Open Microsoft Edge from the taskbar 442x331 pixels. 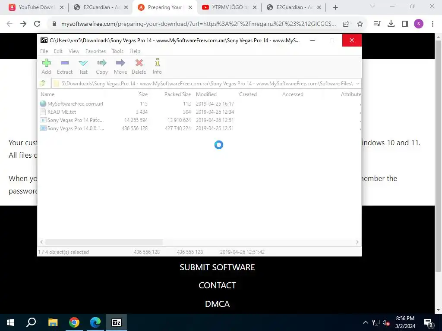[x=95, y=322]
